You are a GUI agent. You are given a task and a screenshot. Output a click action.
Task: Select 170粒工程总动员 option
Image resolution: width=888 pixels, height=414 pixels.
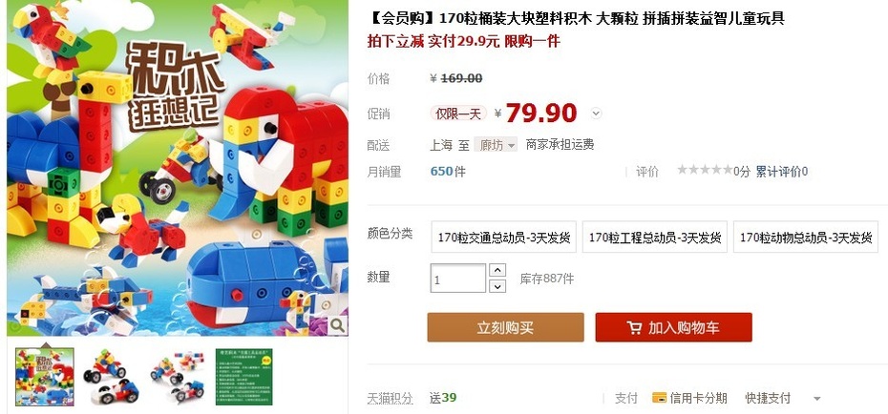click(x=655, y=237)
